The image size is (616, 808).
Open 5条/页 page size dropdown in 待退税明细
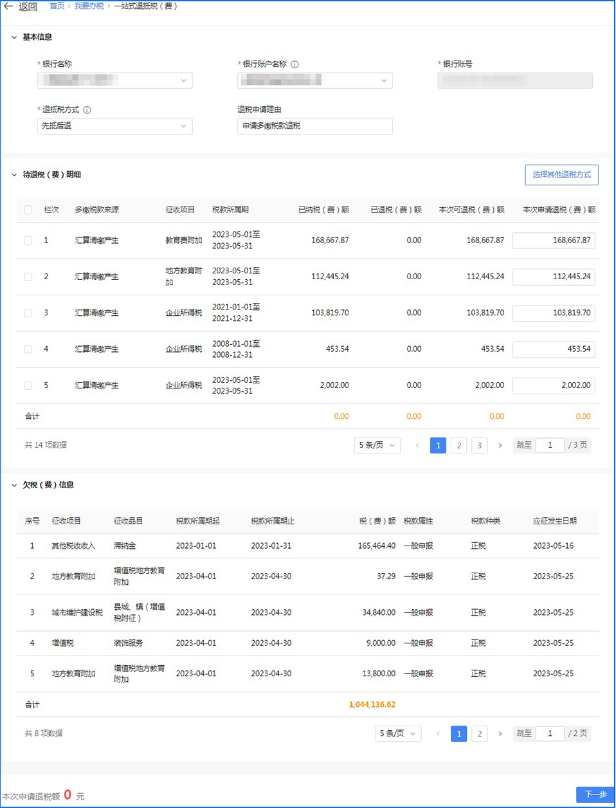coord(377,445)
